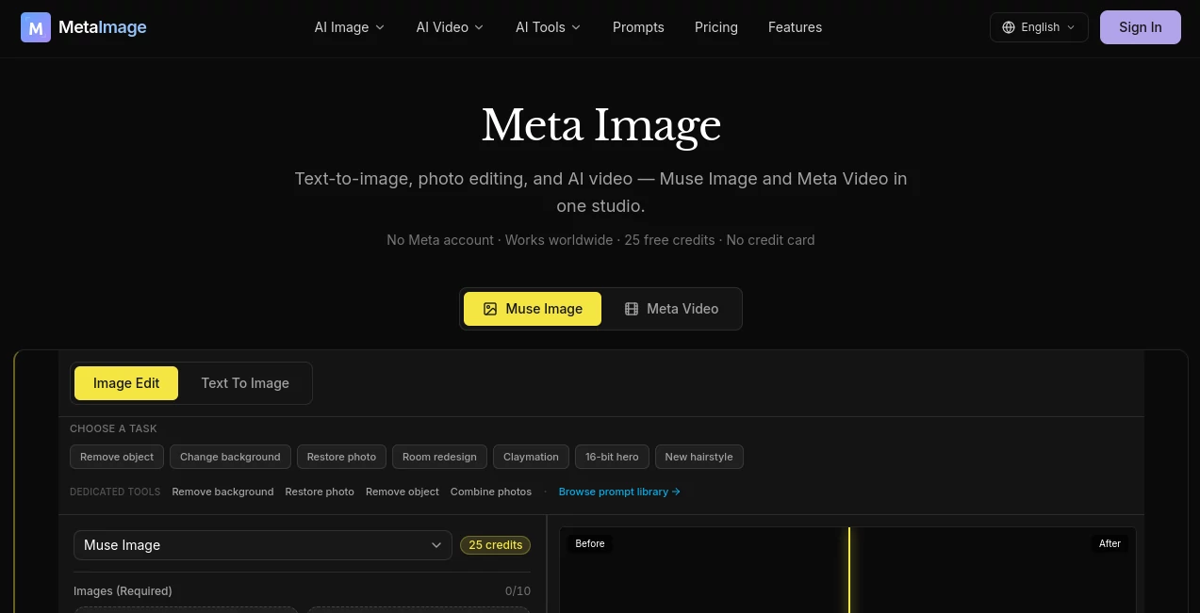This screenshot has width=1200, height=613.
Task: Choose the Restore photo task chip
Action: coord(341,457)
